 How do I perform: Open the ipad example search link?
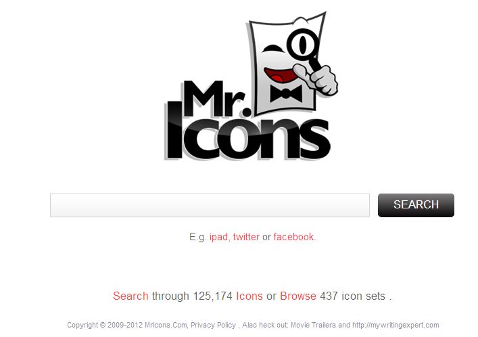(218, 237)
